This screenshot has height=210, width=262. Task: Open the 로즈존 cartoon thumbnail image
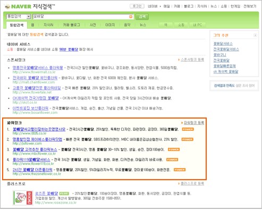pos(23,198)
